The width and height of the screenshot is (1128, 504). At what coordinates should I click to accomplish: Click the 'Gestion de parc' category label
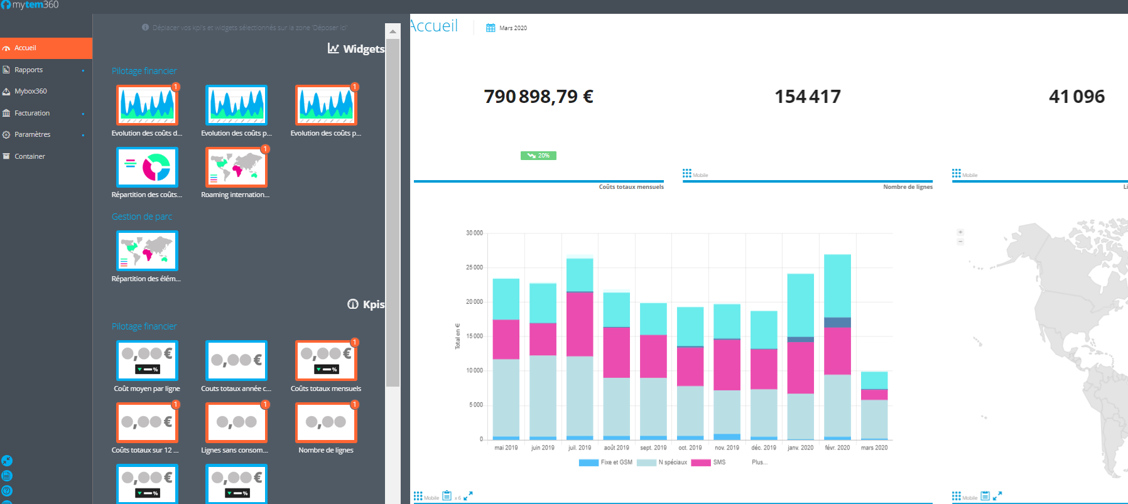(142, 217)
